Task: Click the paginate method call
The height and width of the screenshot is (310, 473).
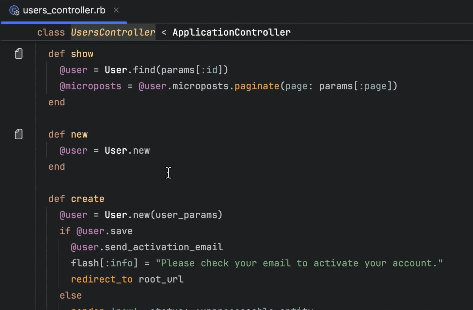Action: click(x=257, y=86)
